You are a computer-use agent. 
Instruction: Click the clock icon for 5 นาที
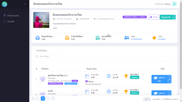109,92
